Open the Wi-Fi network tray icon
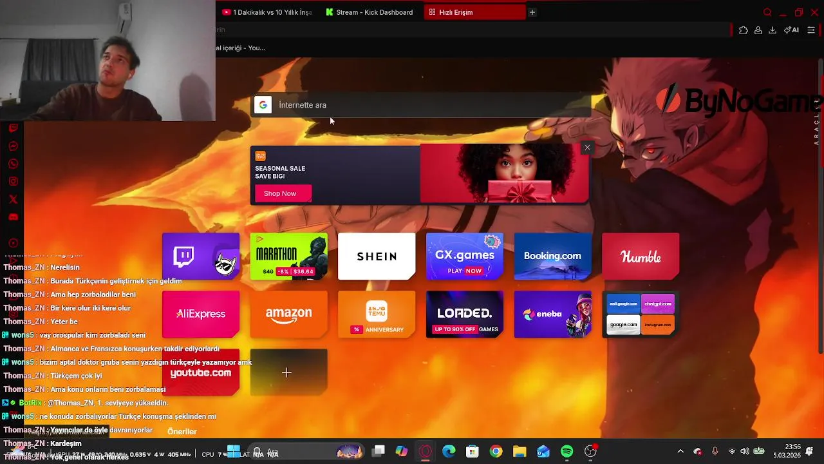Screen dimensions: 824x464 (x=732, y=451)
